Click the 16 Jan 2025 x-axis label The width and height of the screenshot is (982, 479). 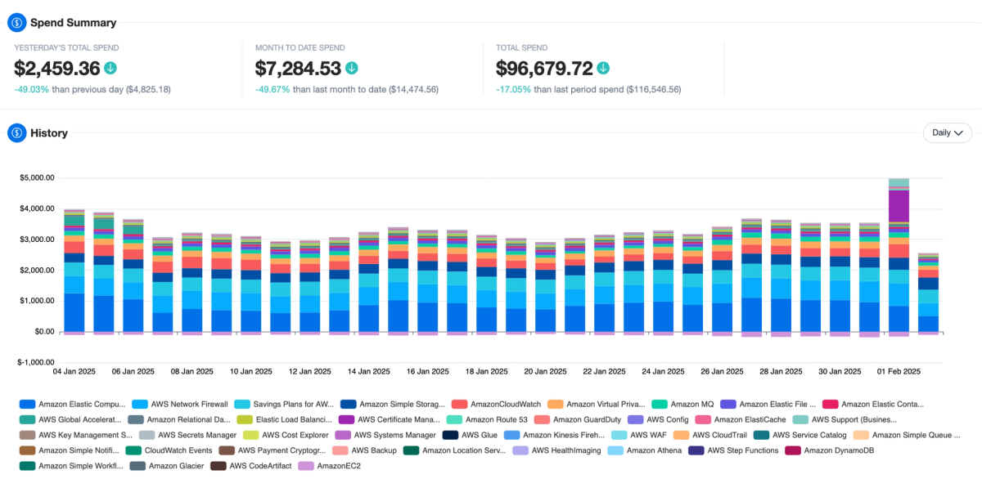coord(427,371)
